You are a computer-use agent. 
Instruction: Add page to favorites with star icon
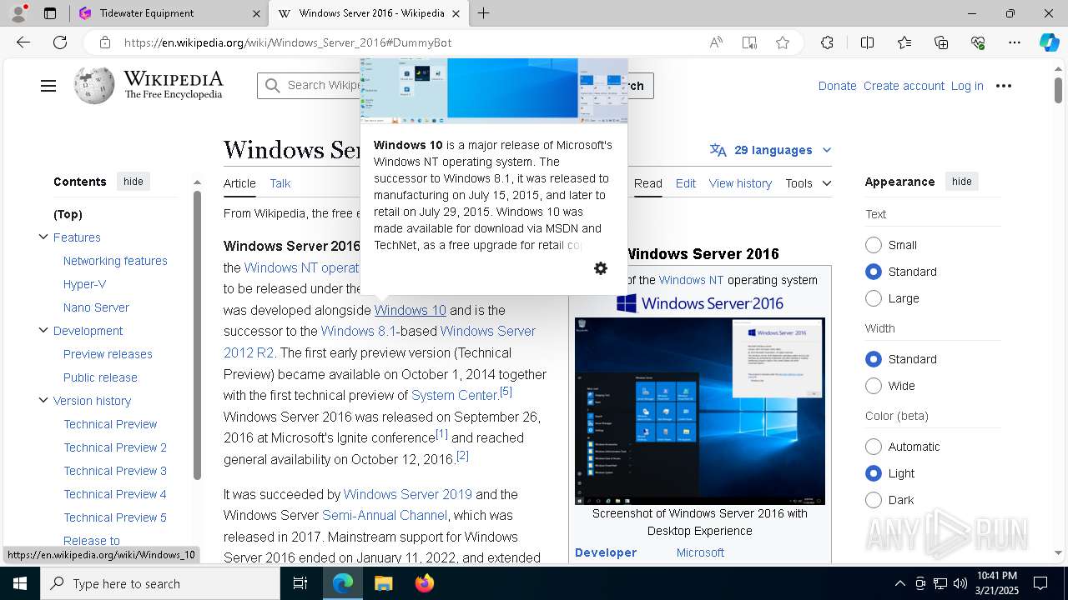point(783,42)
